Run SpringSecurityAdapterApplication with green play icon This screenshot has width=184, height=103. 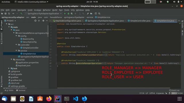tap(65, 13)
